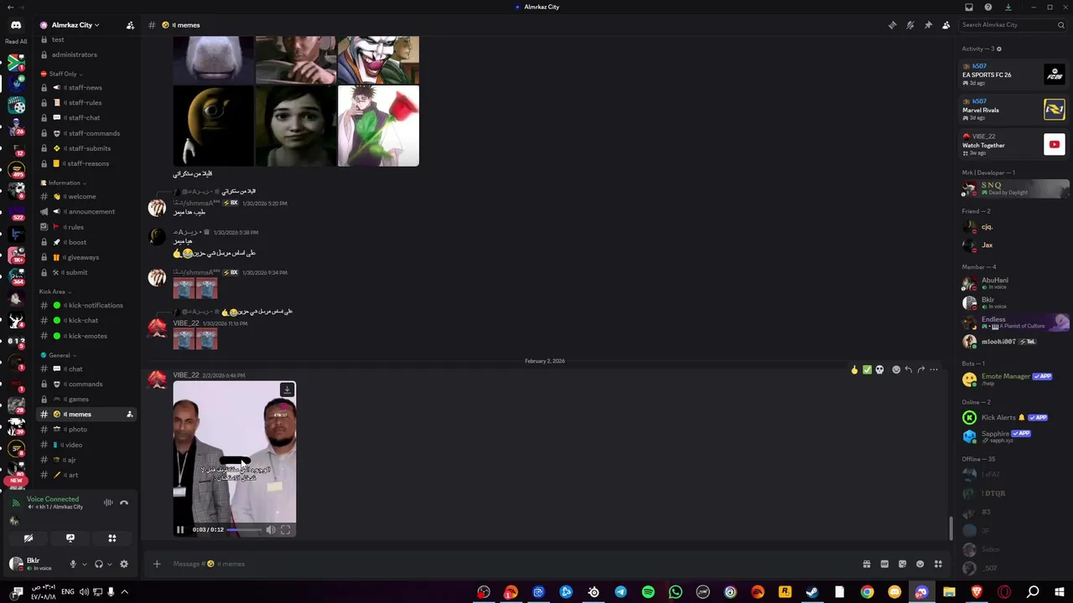Viewport: 1073px width, 603px height.
Task: Collapse General category
Action: click(x=59, y=355)
